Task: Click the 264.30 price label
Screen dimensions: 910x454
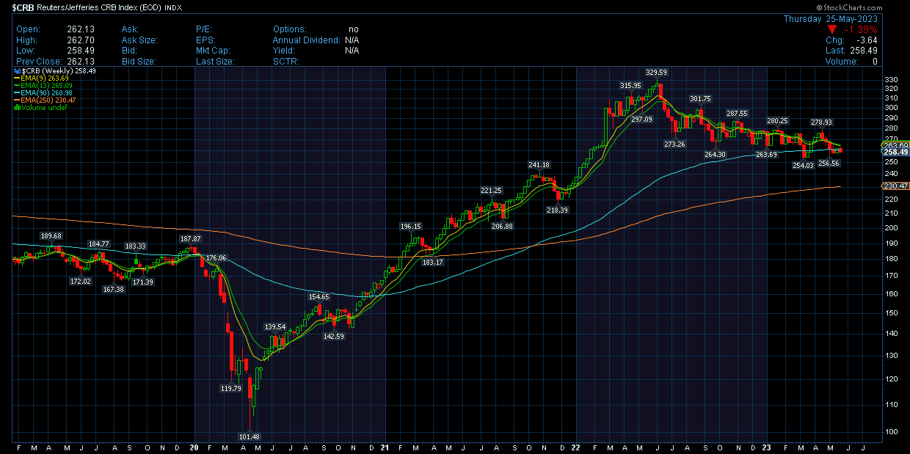Action: point(715,155)
